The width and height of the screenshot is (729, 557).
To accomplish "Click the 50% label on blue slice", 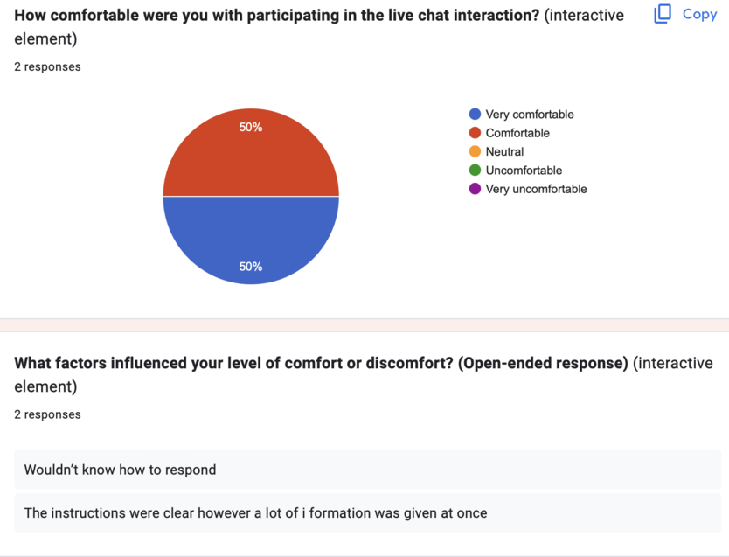I will (251, 267).
